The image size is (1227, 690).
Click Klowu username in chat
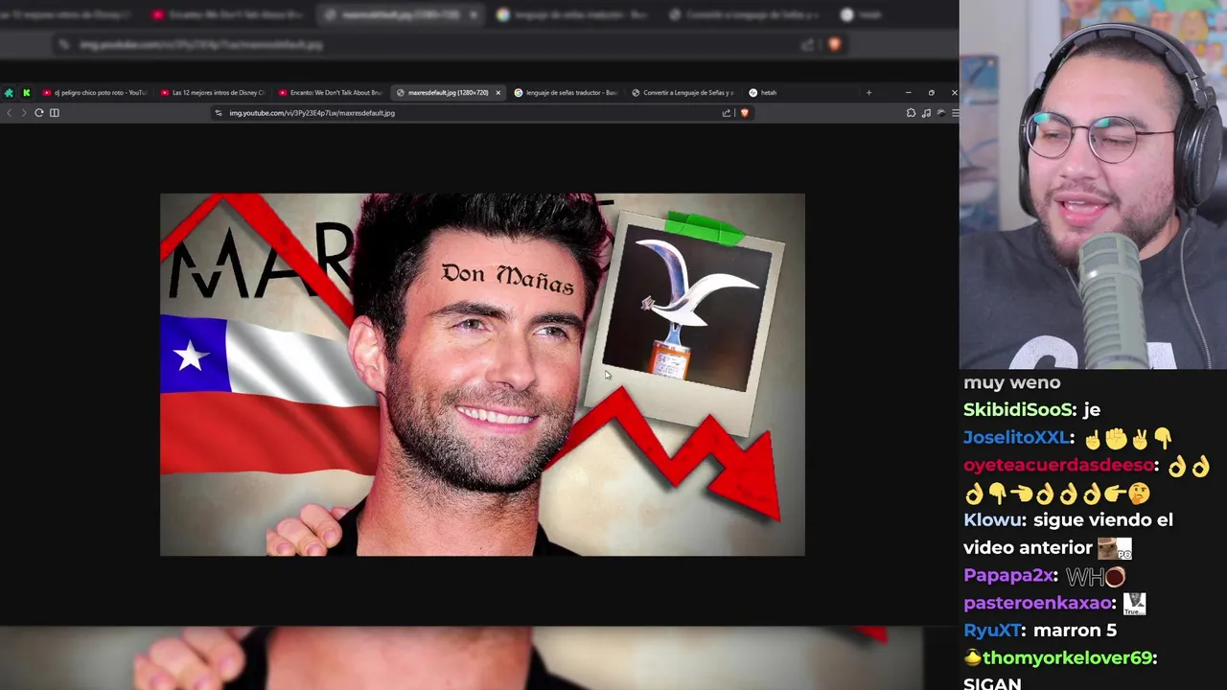point(991,520)
